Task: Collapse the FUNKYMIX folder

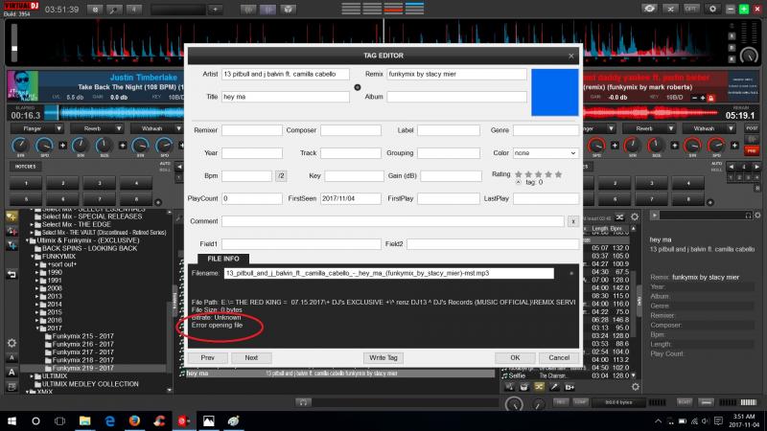Action: (x=33, y=257)
